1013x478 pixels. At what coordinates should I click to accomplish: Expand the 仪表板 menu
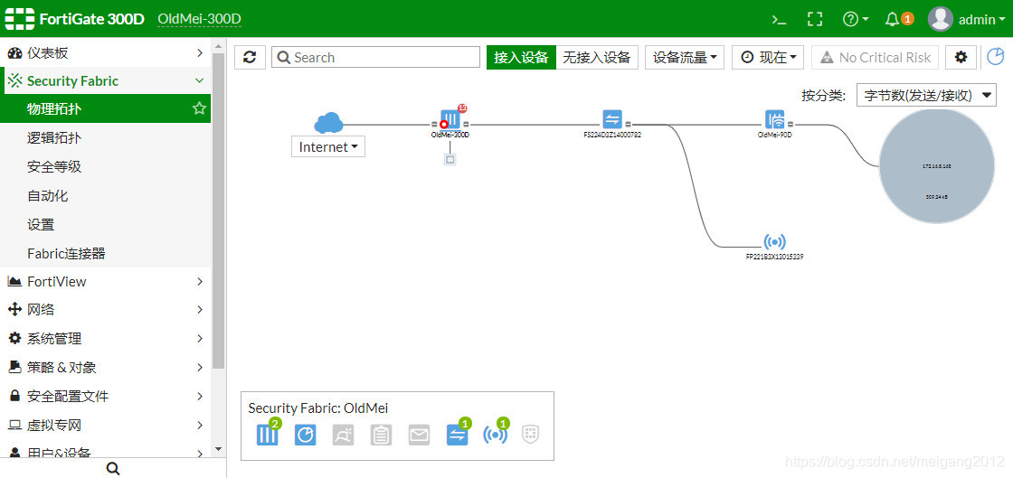(105, 53)
